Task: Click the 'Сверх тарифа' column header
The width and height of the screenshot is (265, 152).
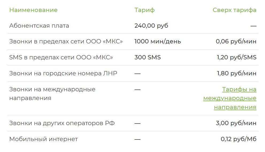Action: (x=234, y=10)
